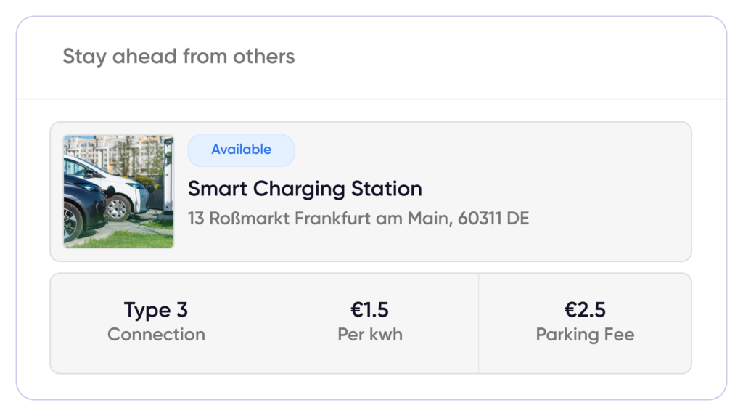
Task: Select the Type 3 value
Action: coord(156,310)
